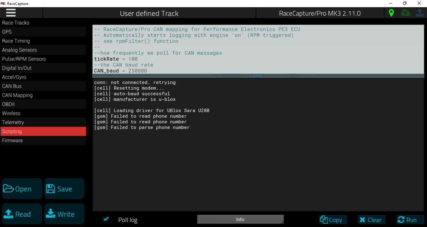Viewport: 427px width, 227px height.
Task: Click the '--the CAN baud rate' comment
Action: 123,65
